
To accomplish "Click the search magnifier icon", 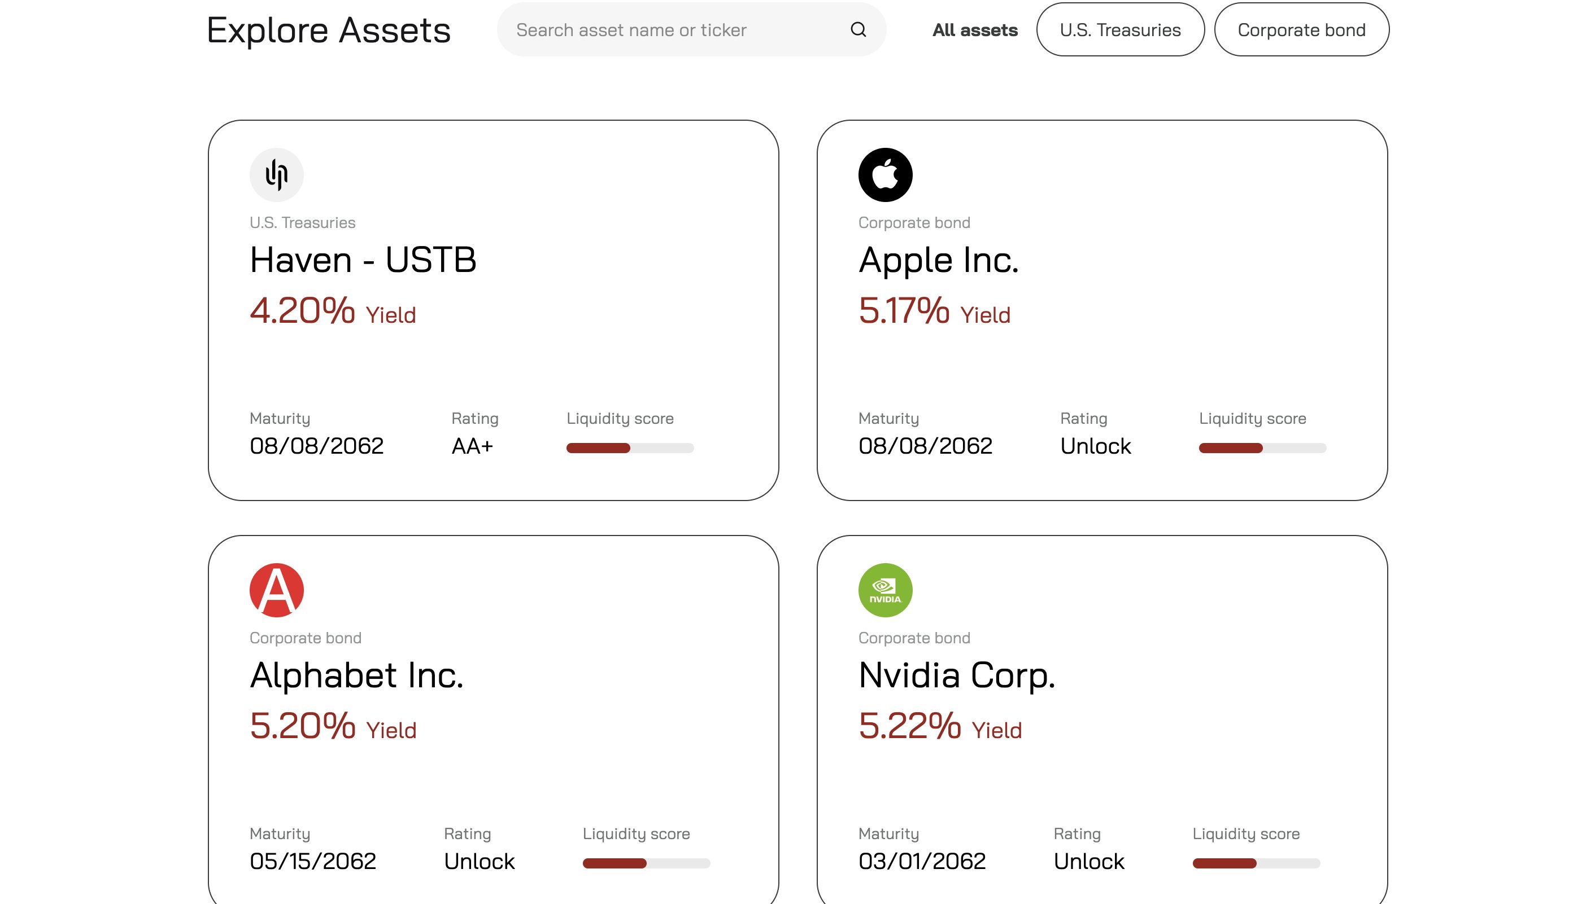I will 858,29.
